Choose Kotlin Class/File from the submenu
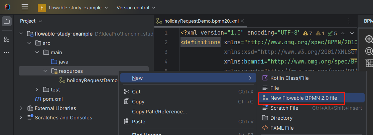Image resolution: width=373 pixels, height=135 pixels. click(289, 78)
